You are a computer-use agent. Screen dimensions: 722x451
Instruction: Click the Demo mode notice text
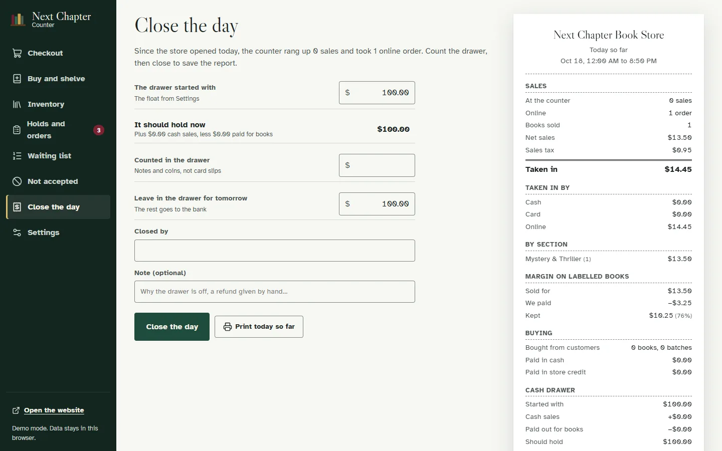click(x=55, y=433)
